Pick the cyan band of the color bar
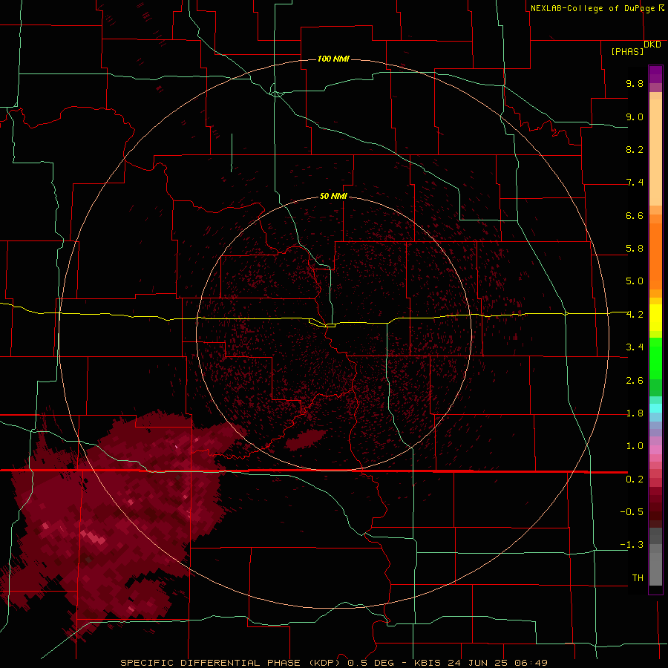Viewport: 668px width, 668px height. (655, 408)
